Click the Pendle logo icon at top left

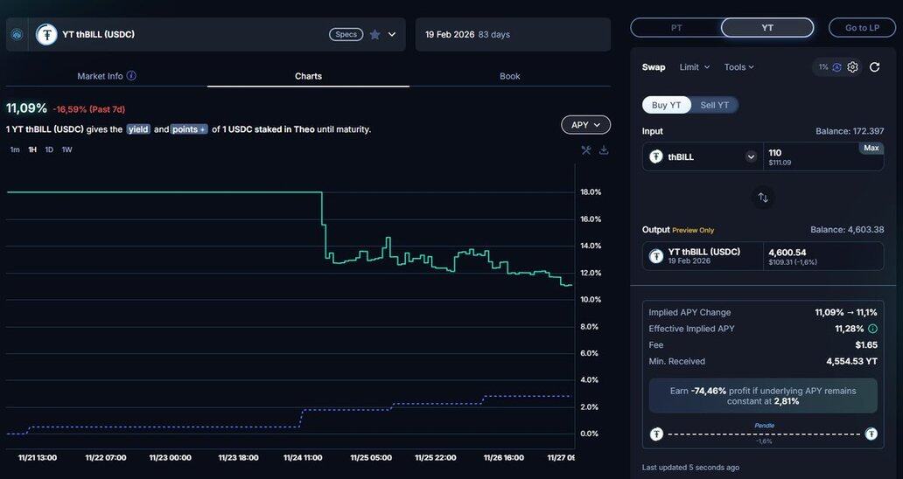tap(17, 34)
